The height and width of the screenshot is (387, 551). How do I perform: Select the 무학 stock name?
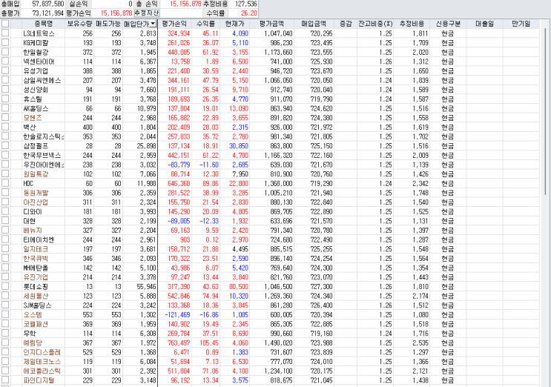[30, 334]
